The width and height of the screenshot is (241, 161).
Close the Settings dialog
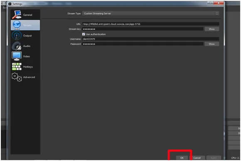pyautogui.click(x=219, y=3)
